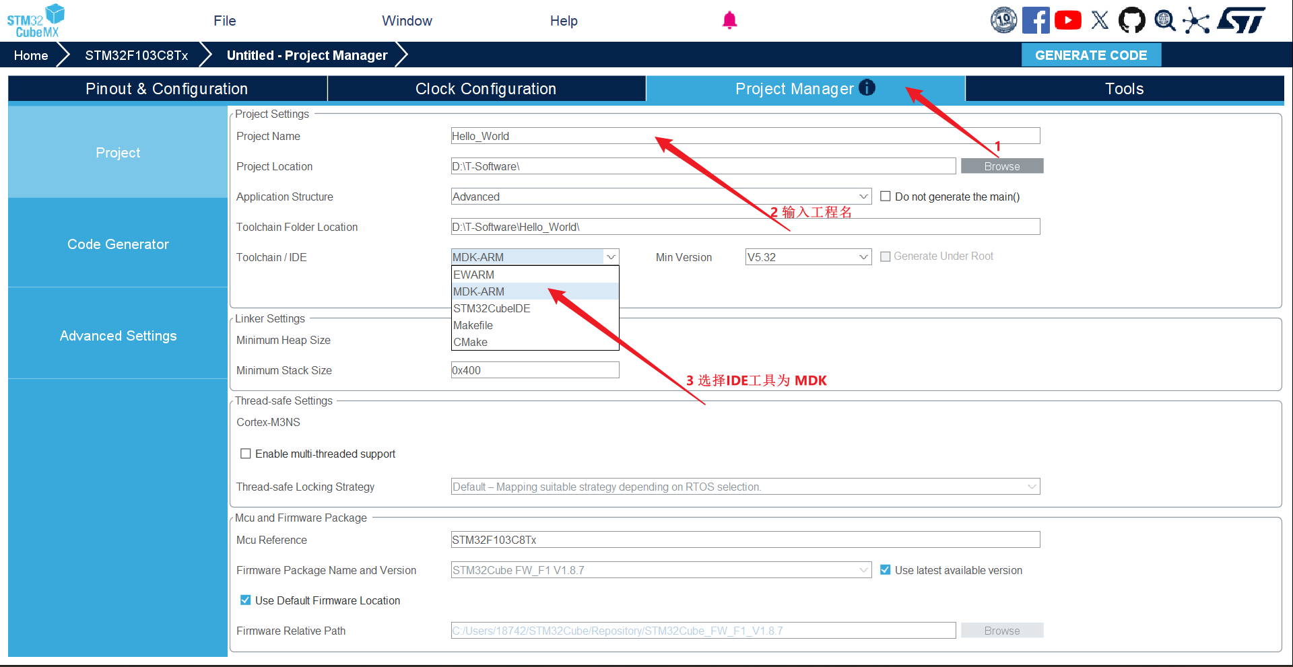The image size is (1293, 667).
Task: Click the Firmware Relative Path field
Action: tap(703, 631)
